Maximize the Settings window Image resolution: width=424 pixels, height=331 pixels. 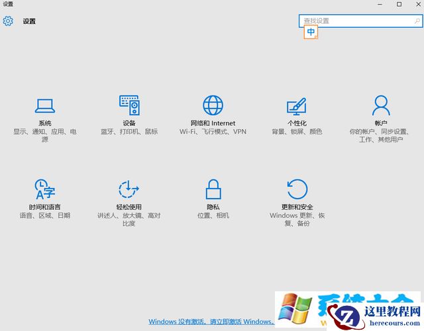[x=399, y=5]
